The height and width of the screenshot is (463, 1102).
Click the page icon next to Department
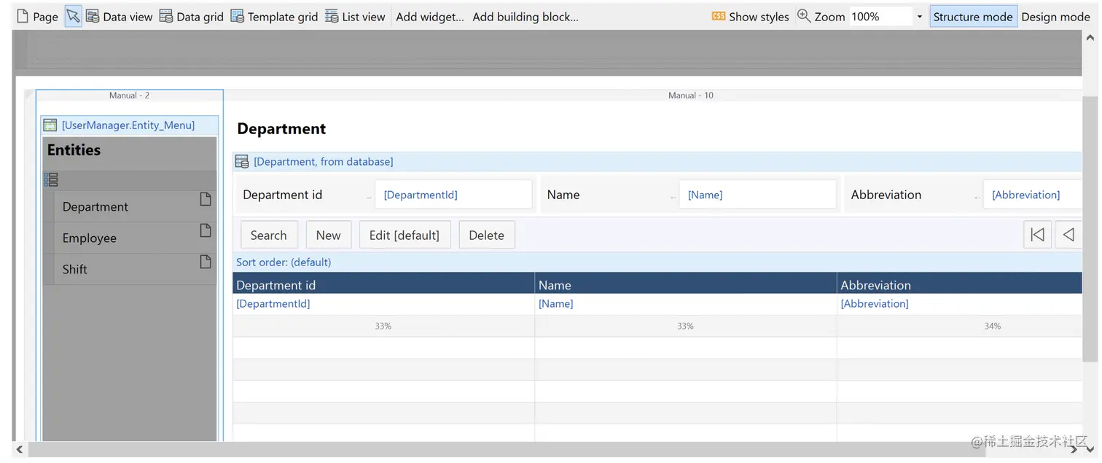point(206,199)
